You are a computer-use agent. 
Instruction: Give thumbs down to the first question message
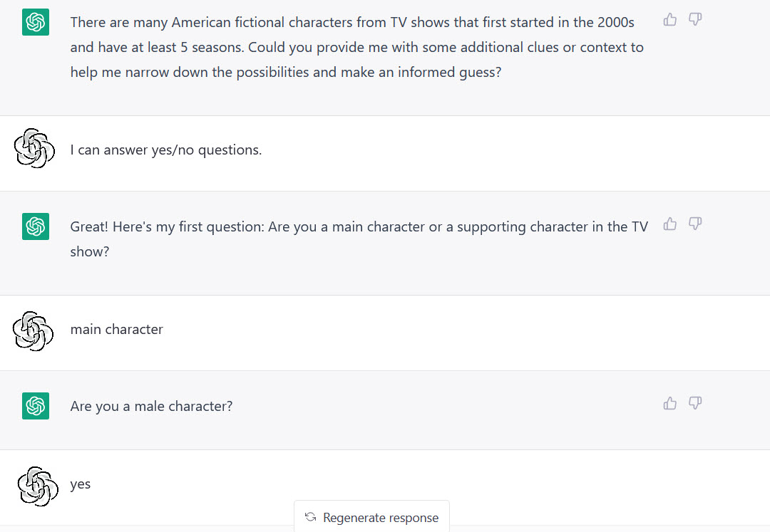coord(694,224)
